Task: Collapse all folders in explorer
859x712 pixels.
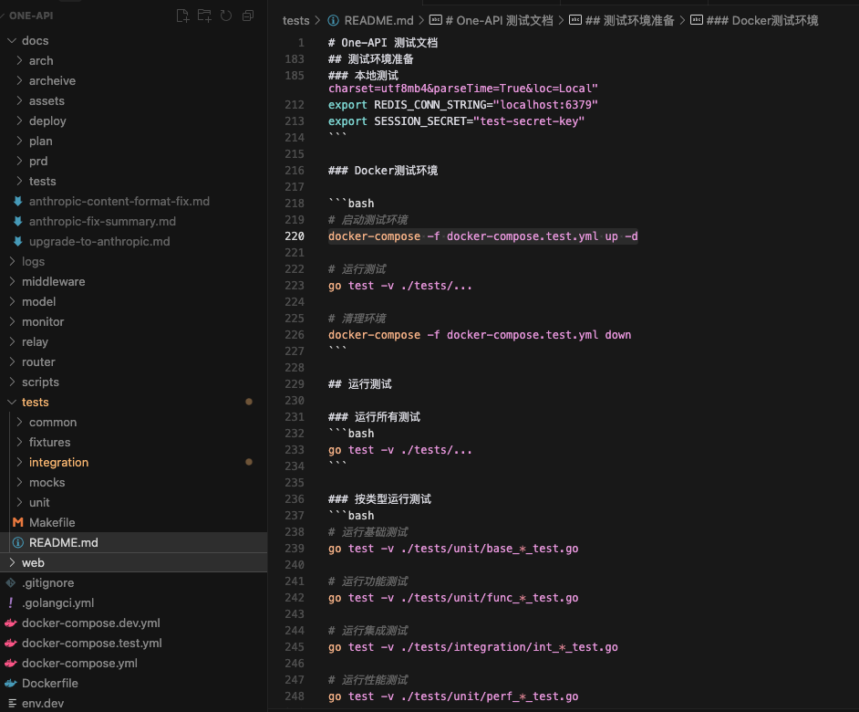Action: coord(248,16)
